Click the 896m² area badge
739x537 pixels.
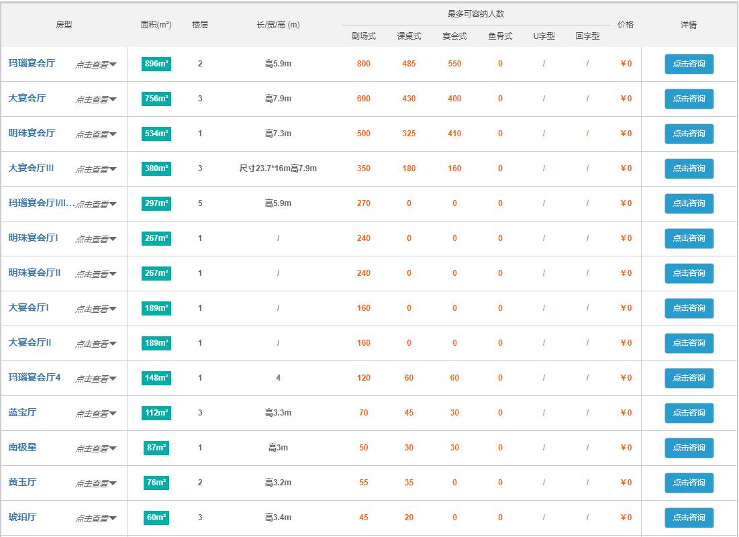156,64
